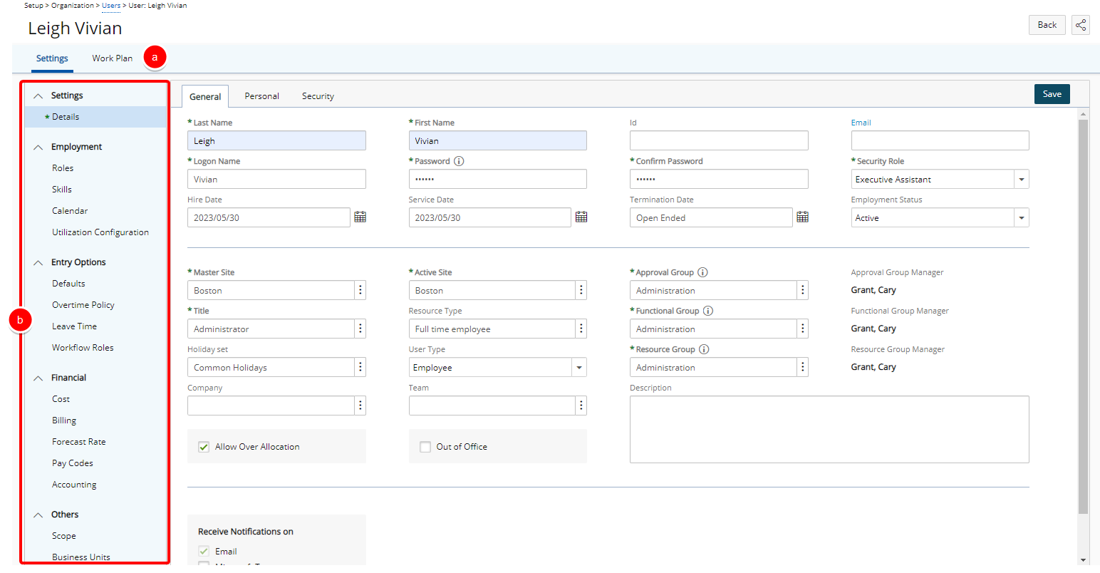The width and height of the screenshot is (1100, 573).
Task: Click the Password info icon
Action: point(459,161)
